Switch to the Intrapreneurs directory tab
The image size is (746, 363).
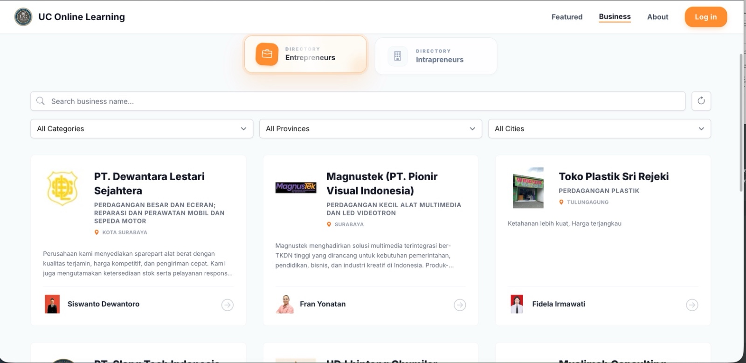point(436,56)
